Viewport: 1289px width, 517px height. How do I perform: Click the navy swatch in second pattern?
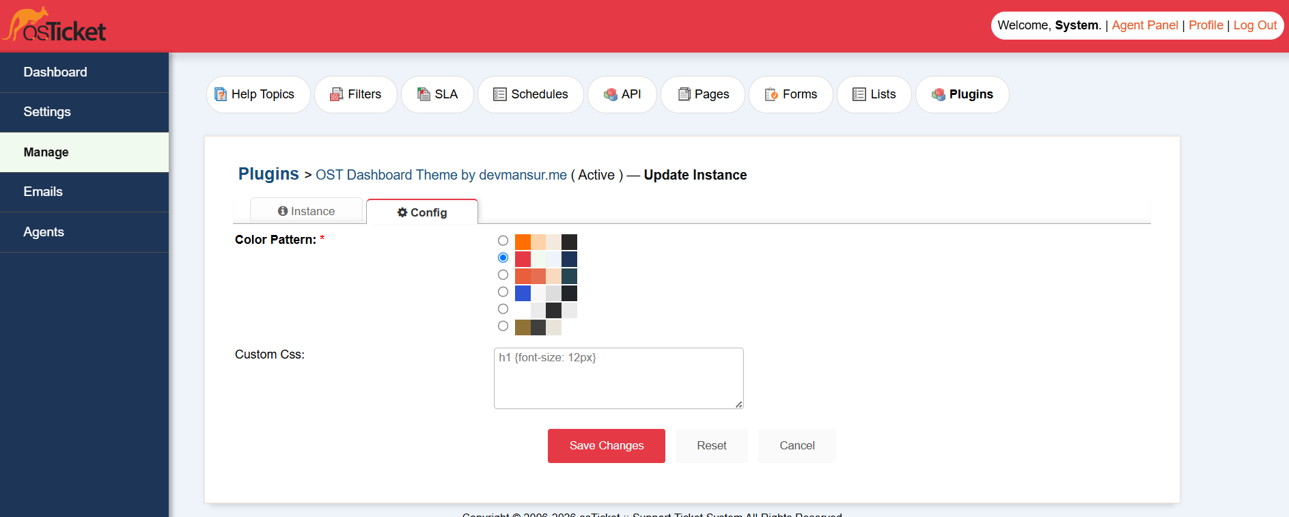(569, 259)
